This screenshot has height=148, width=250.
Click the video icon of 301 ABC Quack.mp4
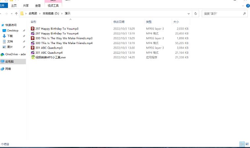click(32, 53)
